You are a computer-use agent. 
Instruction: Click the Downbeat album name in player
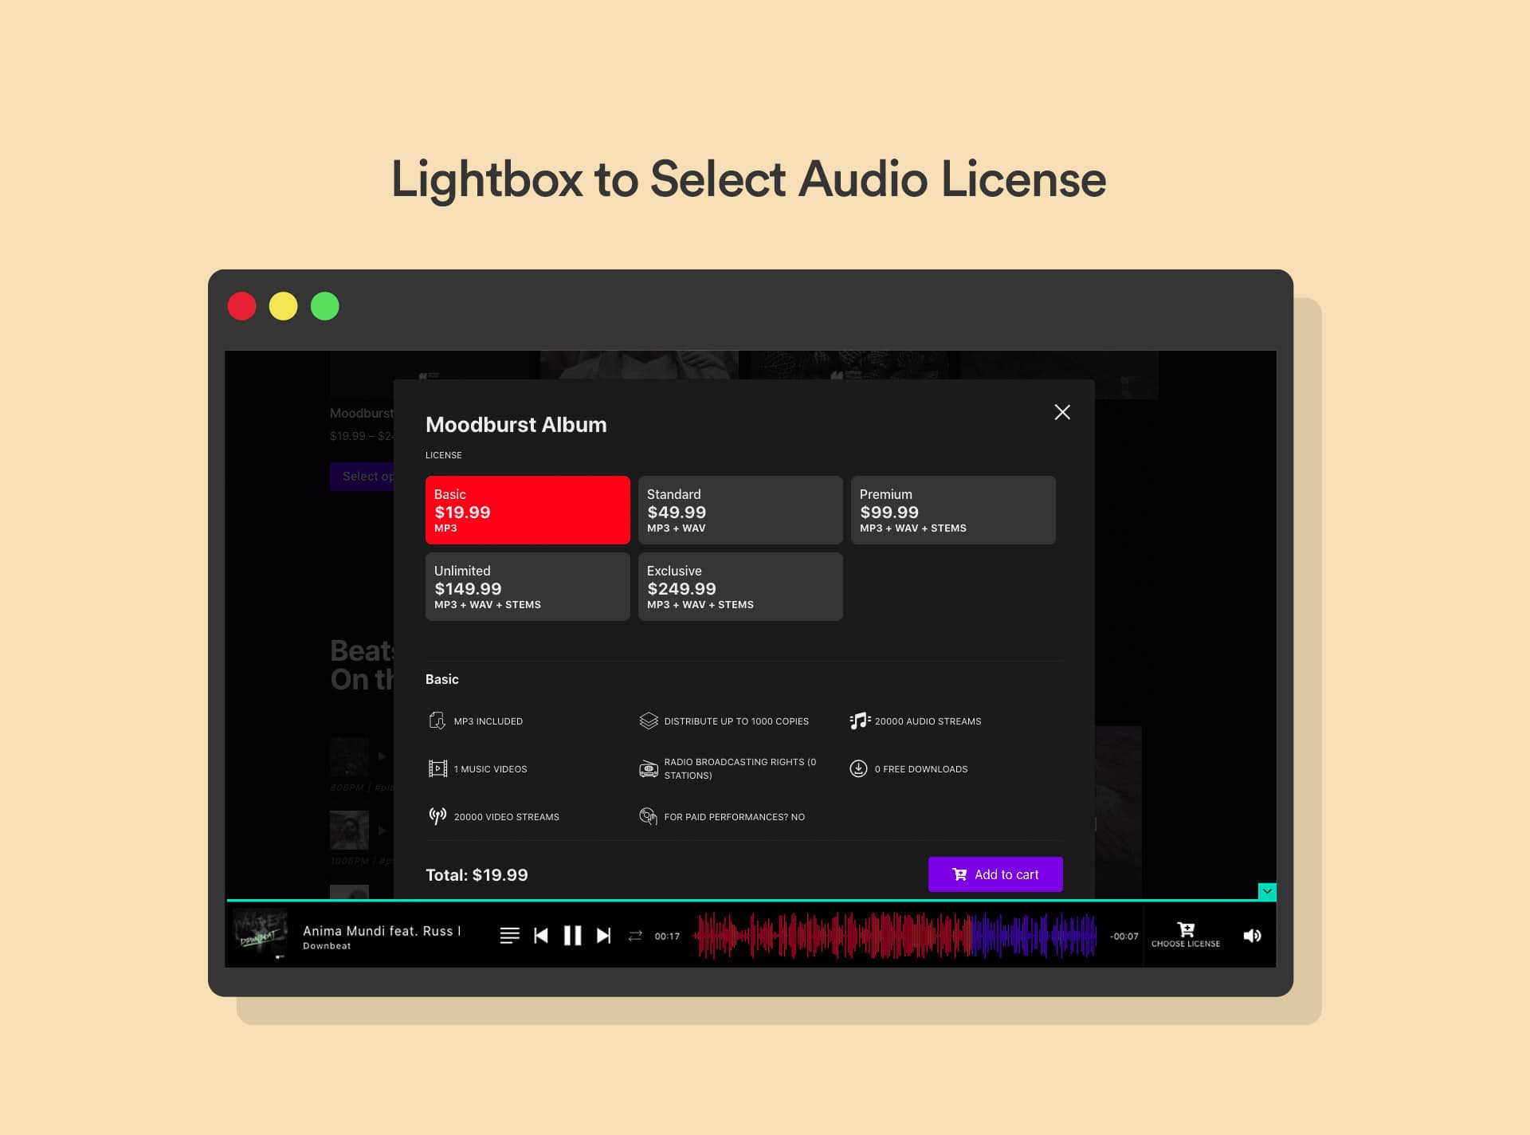click(327, 946)
